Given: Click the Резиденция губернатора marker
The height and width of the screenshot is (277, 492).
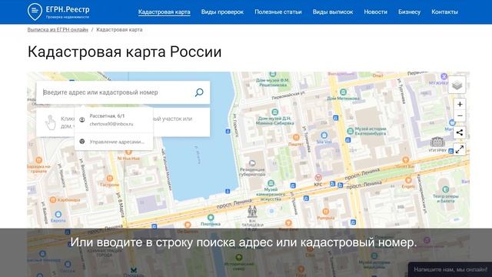Looking at the screenshot, I should click(252, 163).
